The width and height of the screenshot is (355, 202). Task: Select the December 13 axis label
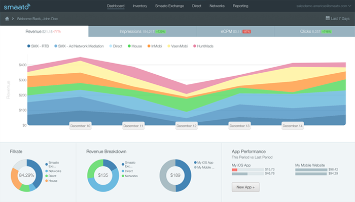[x=239, y=126]
